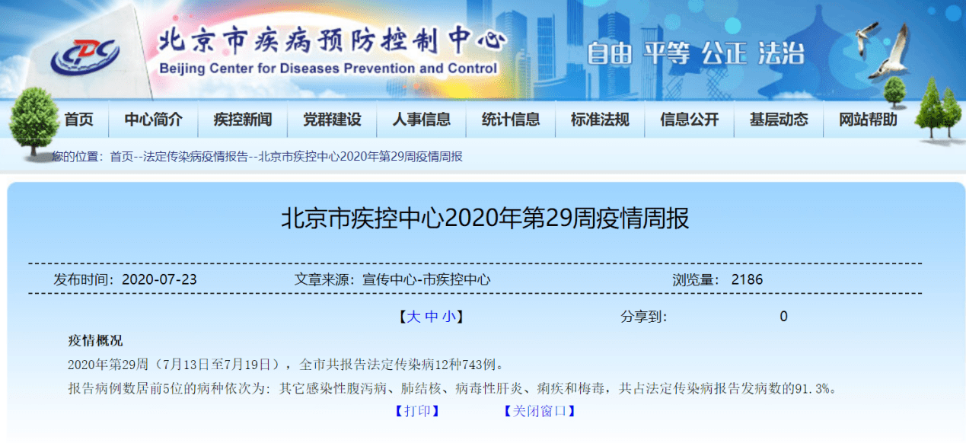Click the Beijing CDC logo icon
966x443 pixels.
pos(84,56)
